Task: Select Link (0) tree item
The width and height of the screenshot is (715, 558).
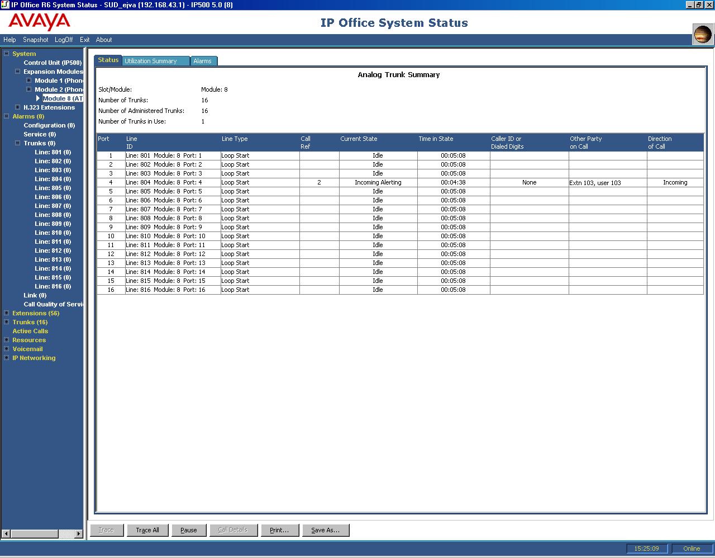Action: pyautogui.click(x=35, y=295)
